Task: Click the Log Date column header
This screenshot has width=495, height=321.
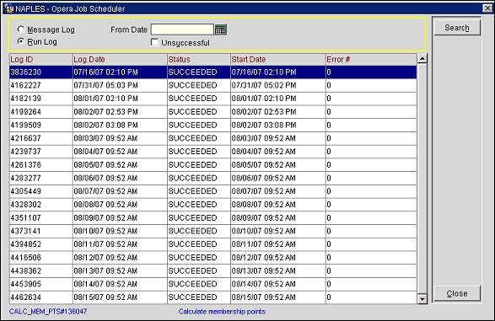Action: 120,59
